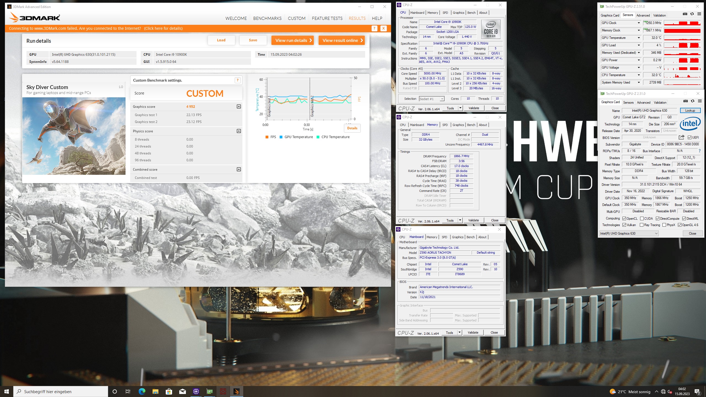Open Microsoft Store from taskbar

click(x=169, y=391)
